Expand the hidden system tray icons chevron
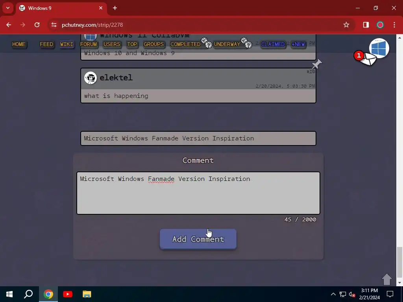 coord(333,294)
